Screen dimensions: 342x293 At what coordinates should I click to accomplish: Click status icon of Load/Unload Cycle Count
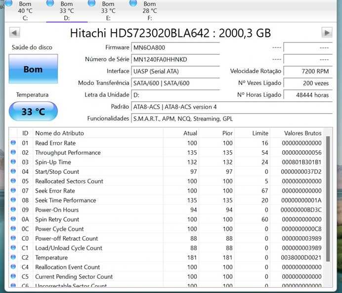pos(13,248)
